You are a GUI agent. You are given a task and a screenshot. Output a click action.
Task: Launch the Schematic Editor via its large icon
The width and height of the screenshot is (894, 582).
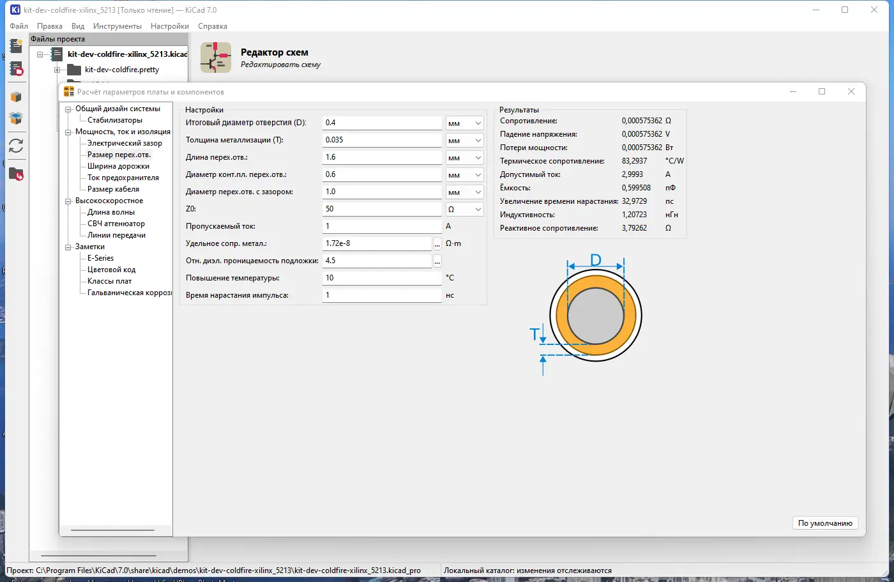pos(216,57)
